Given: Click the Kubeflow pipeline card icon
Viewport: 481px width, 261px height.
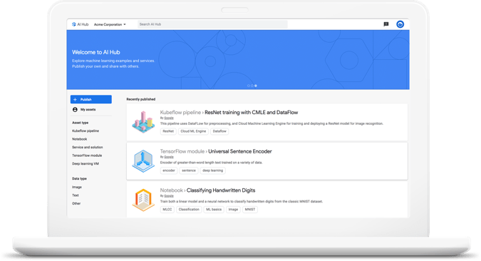Looking at the screenshot, I should [143, 122].
